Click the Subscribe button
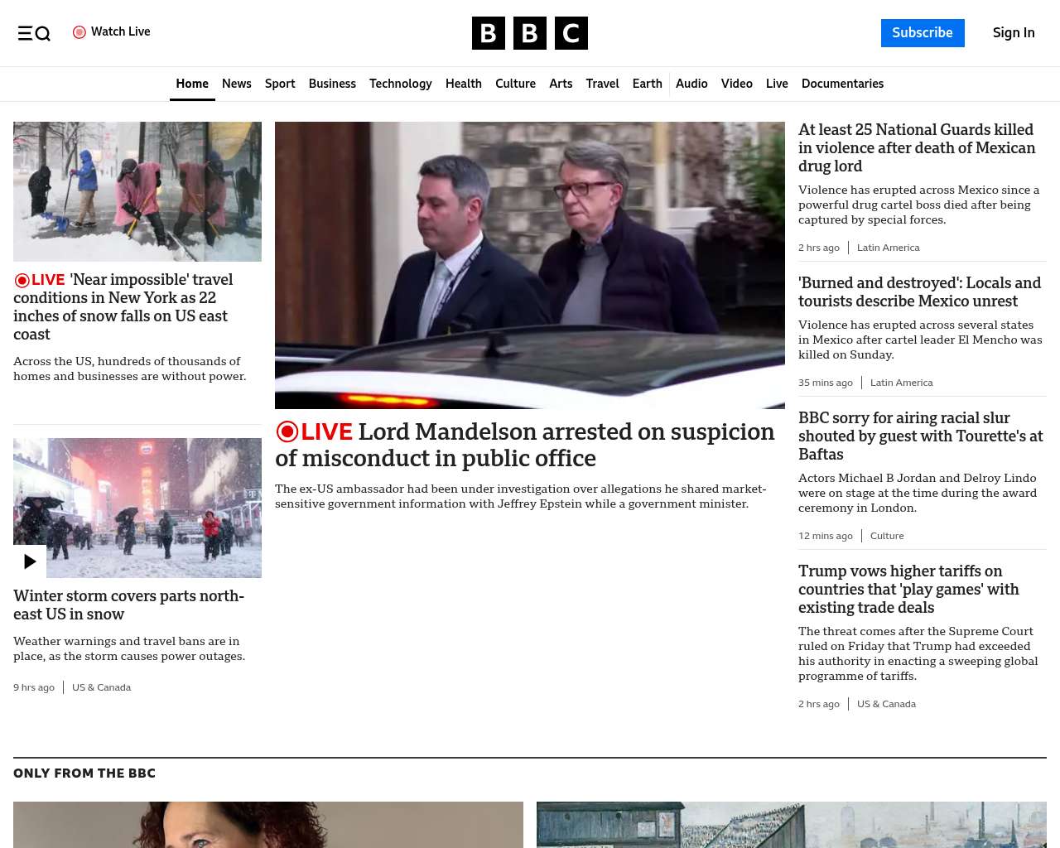 tap(923, 33)
